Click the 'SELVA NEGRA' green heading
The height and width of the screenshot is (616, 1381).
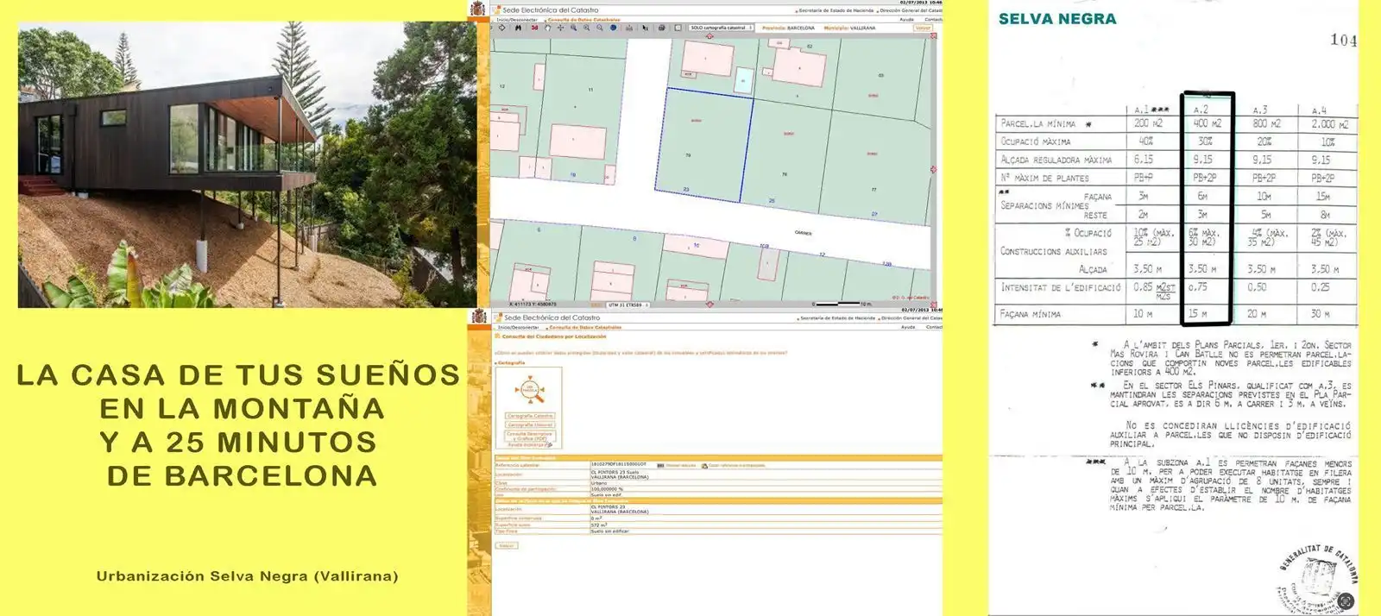click(x=1057, y=19)
